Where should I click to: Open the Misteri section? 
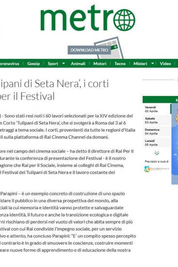(x=140, y=64)
